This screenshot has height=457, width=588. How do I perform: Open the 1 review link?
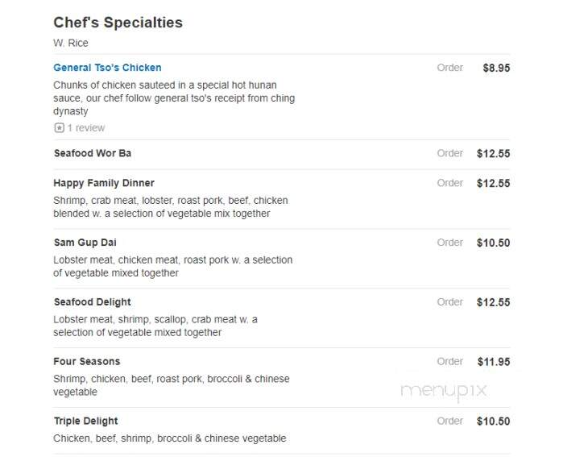point(86,128)
